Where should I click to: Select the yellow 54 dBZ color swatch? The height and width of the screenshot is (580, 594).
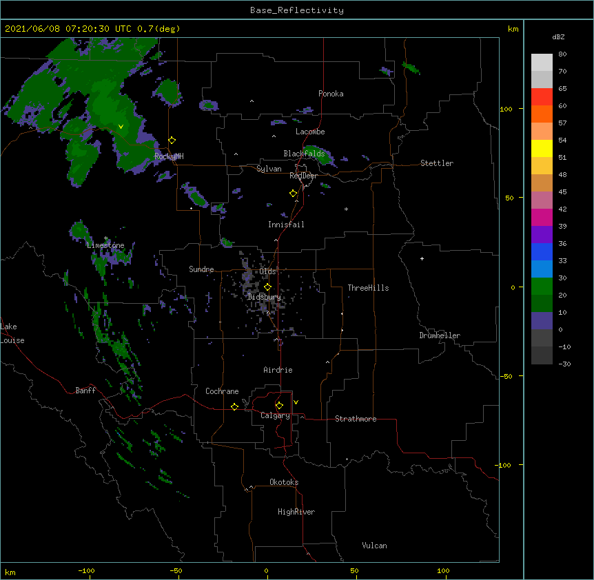542,148
